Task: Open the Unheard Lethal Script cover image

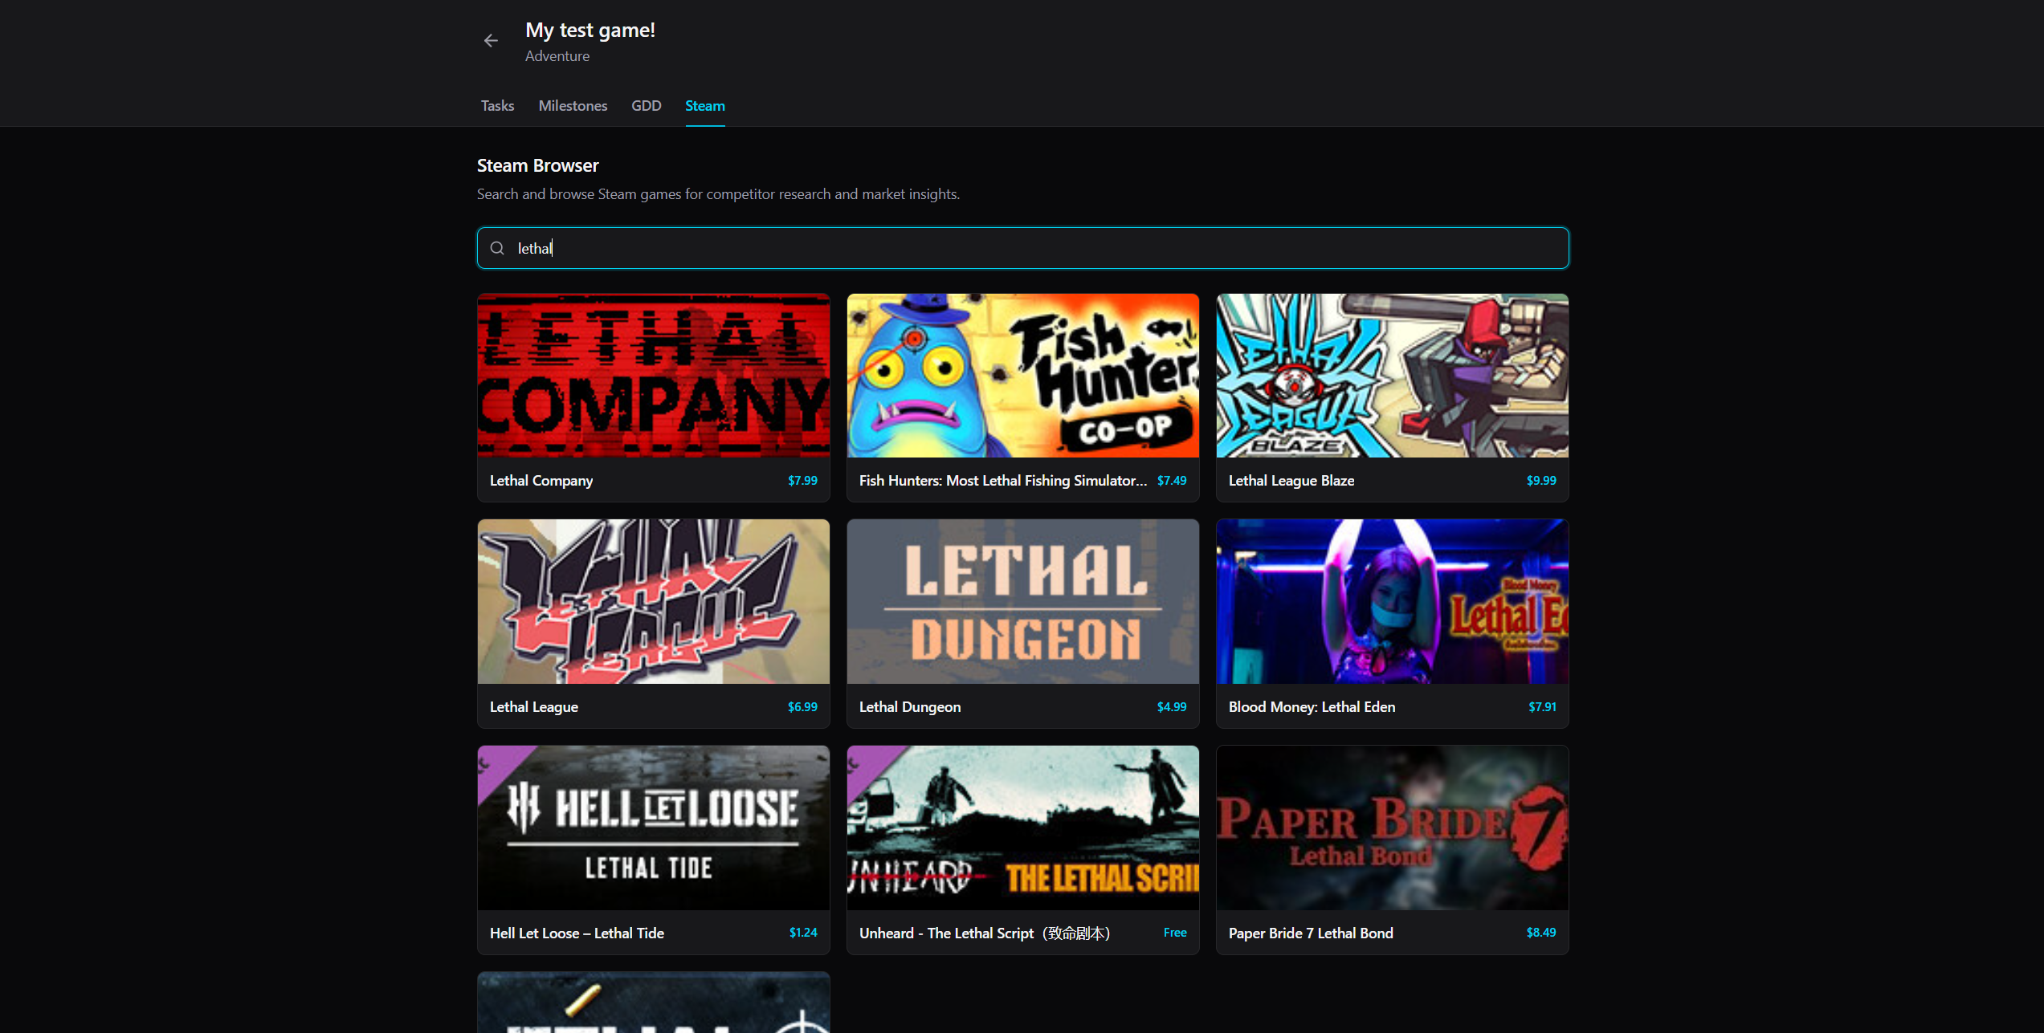Action: click(x=1022, y=828)
